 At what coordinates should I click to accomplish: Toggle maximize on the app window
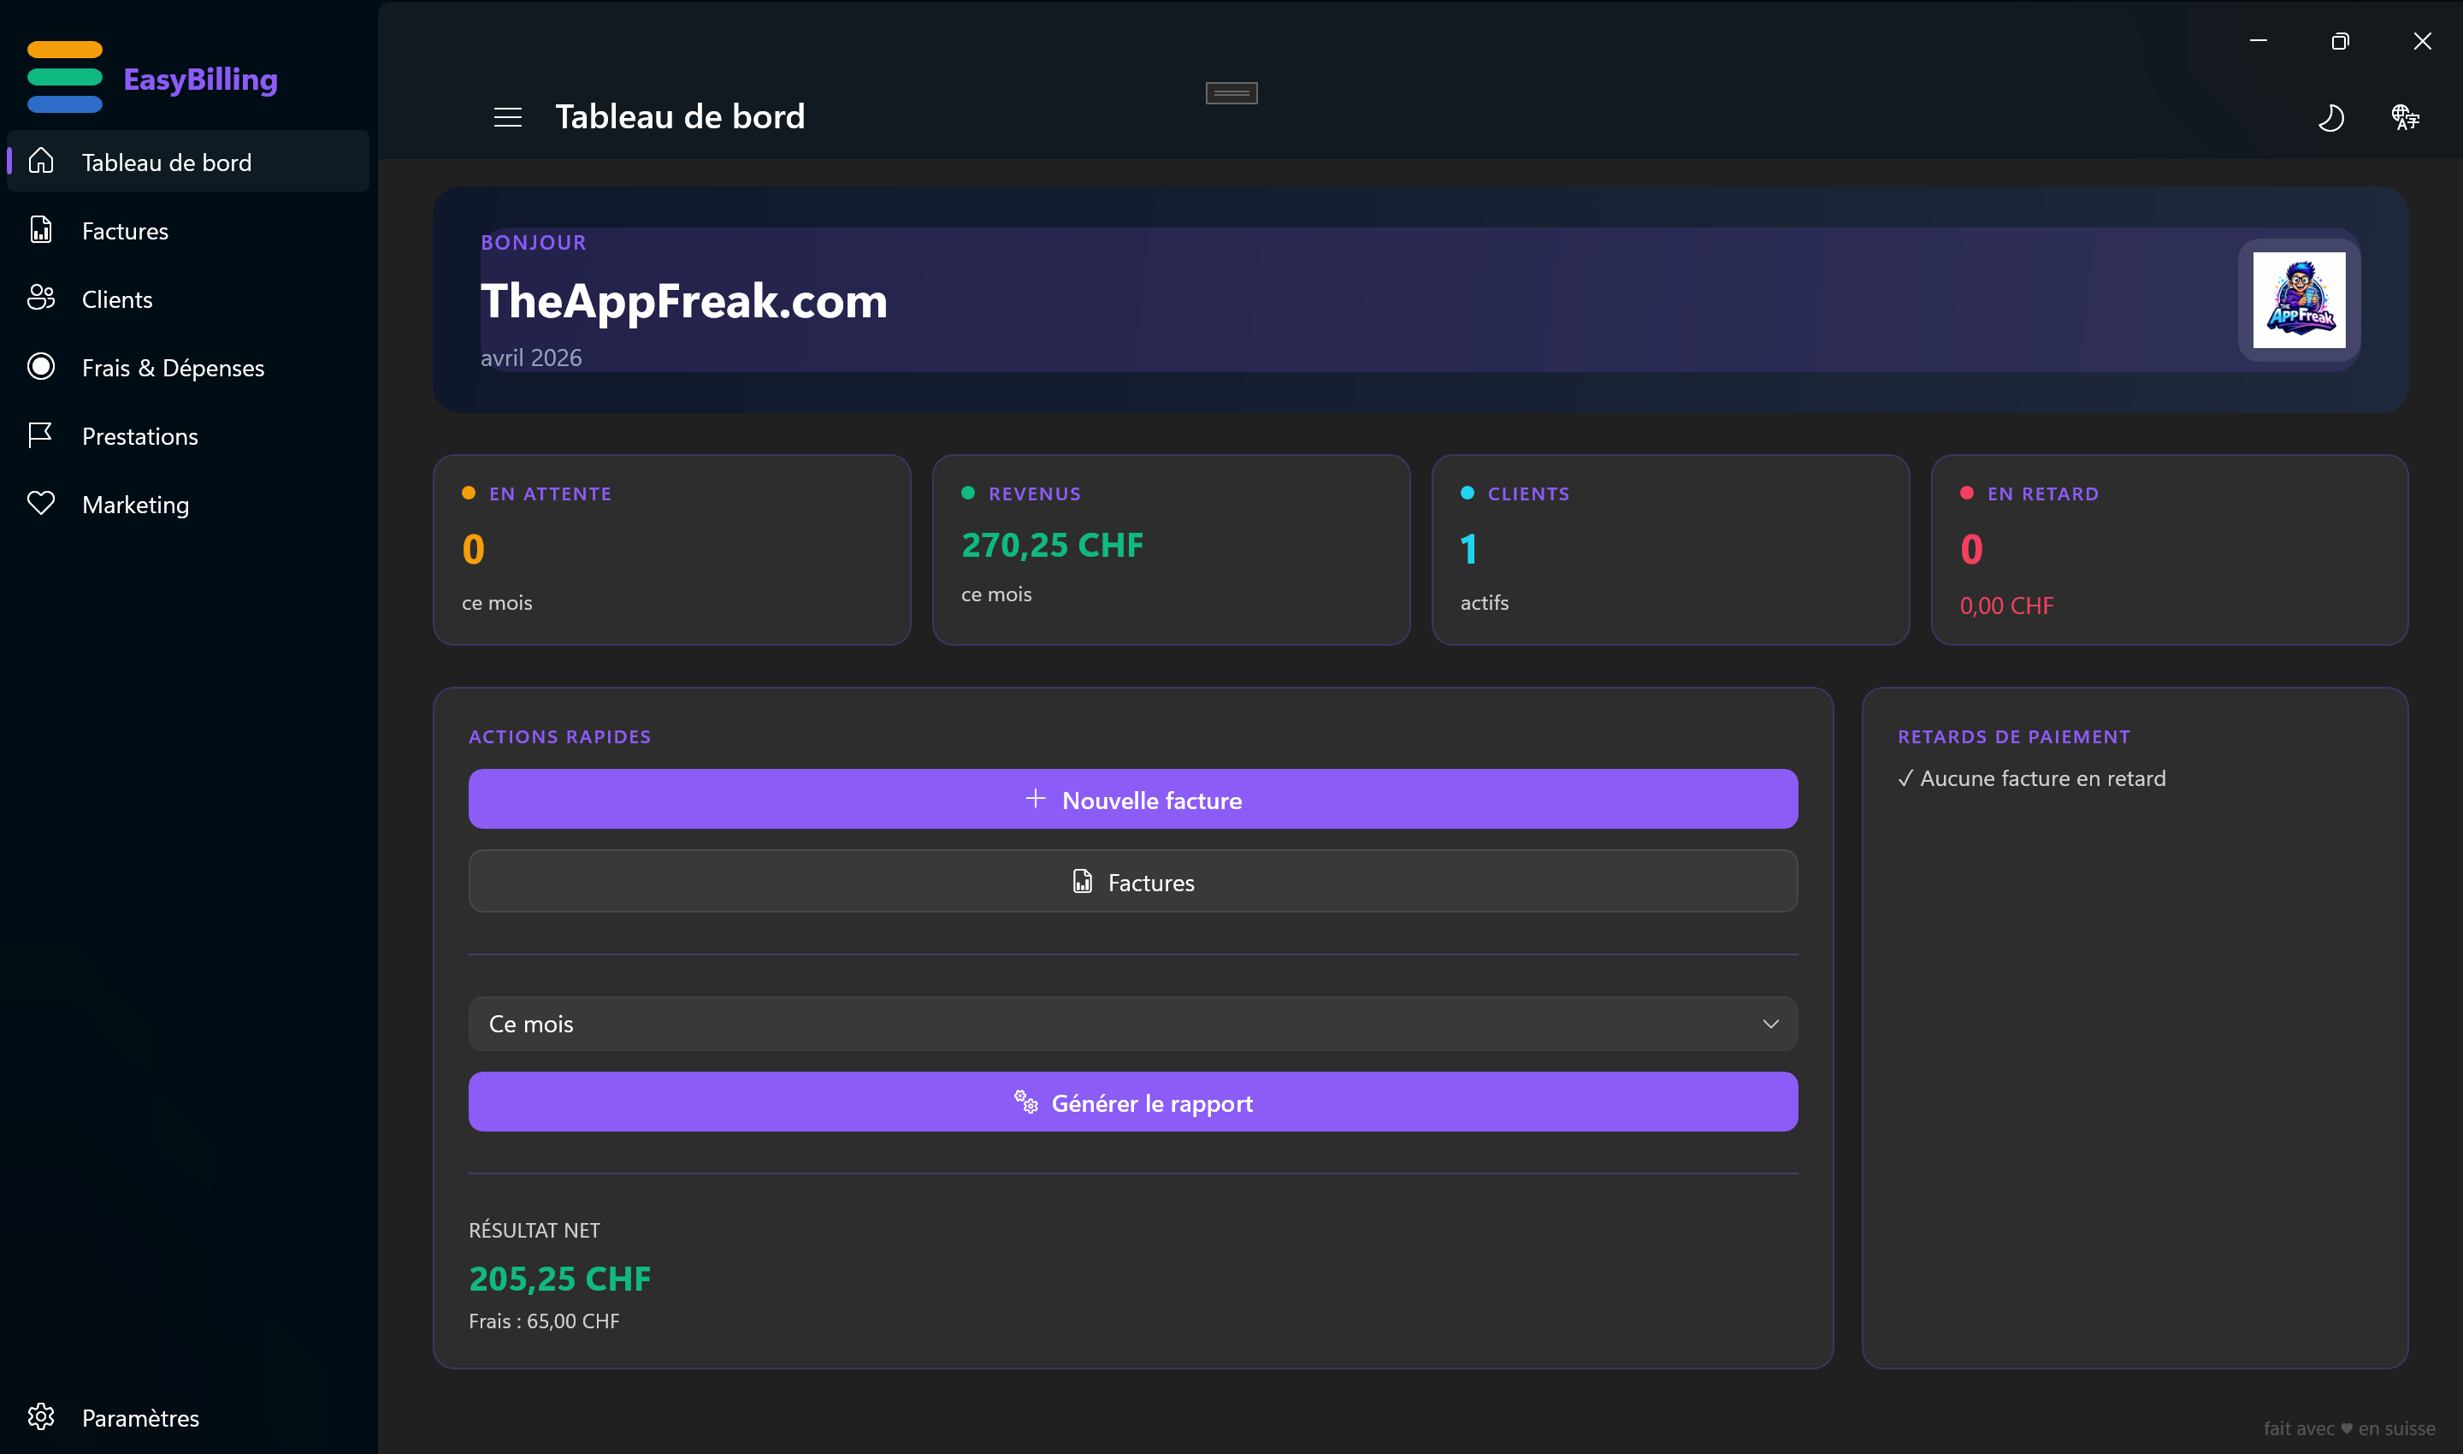pyautogui.click(x=2342, y=41)
